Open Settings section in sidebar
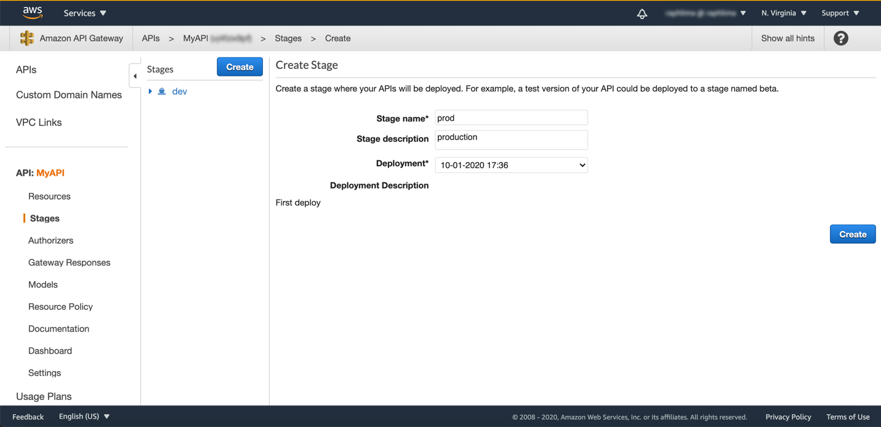Image resolution: width=881 pixels, height=427 pixels. [44, 373]
